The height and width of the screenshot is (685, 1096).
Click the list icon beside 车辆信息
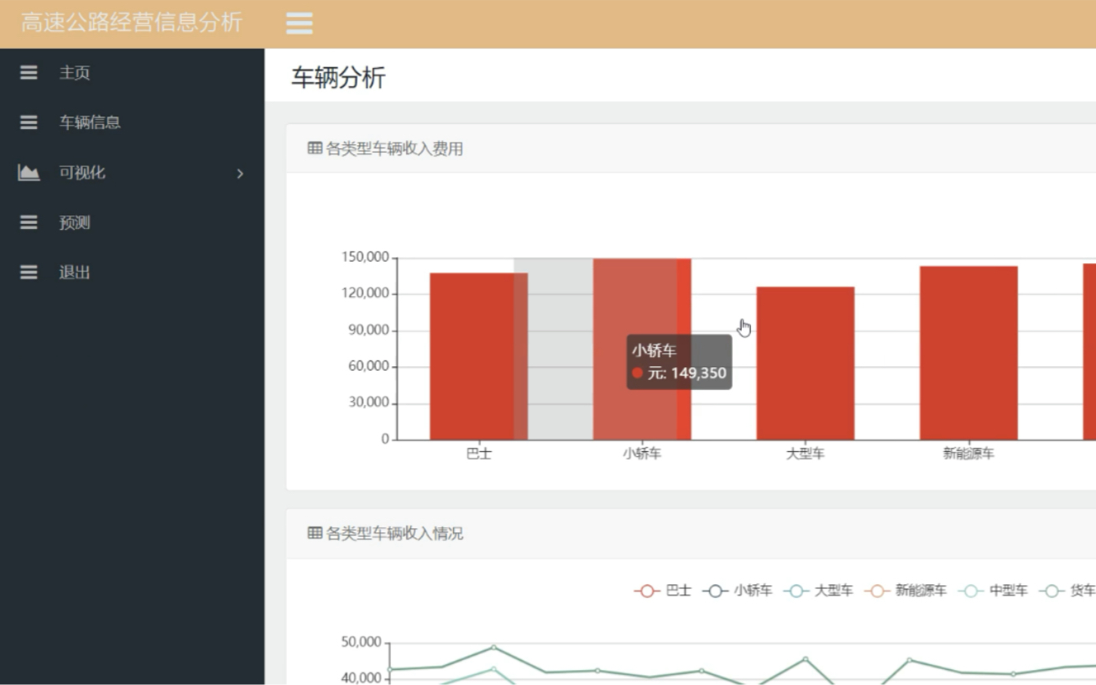tap(29, 122)
